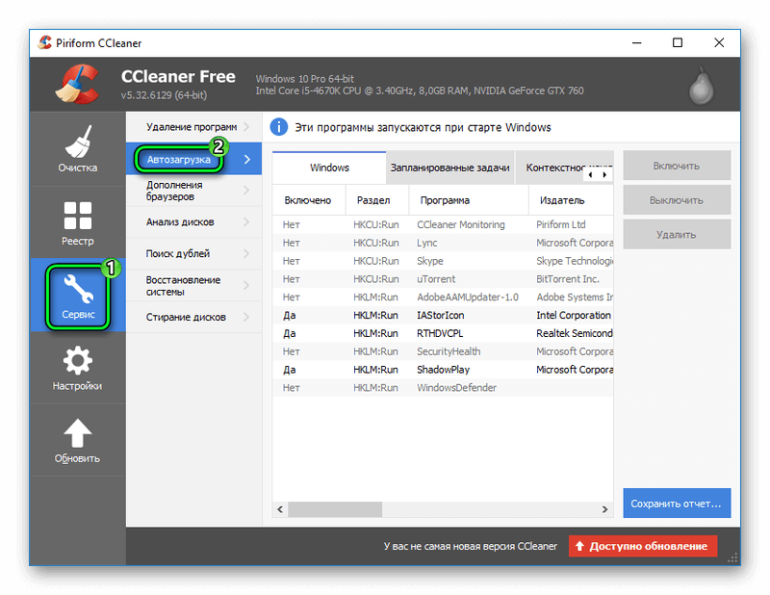Click the Обновить upward arrow icon
Image resolution: width=770 pixels, height=595 pixels.
[77, 433]
